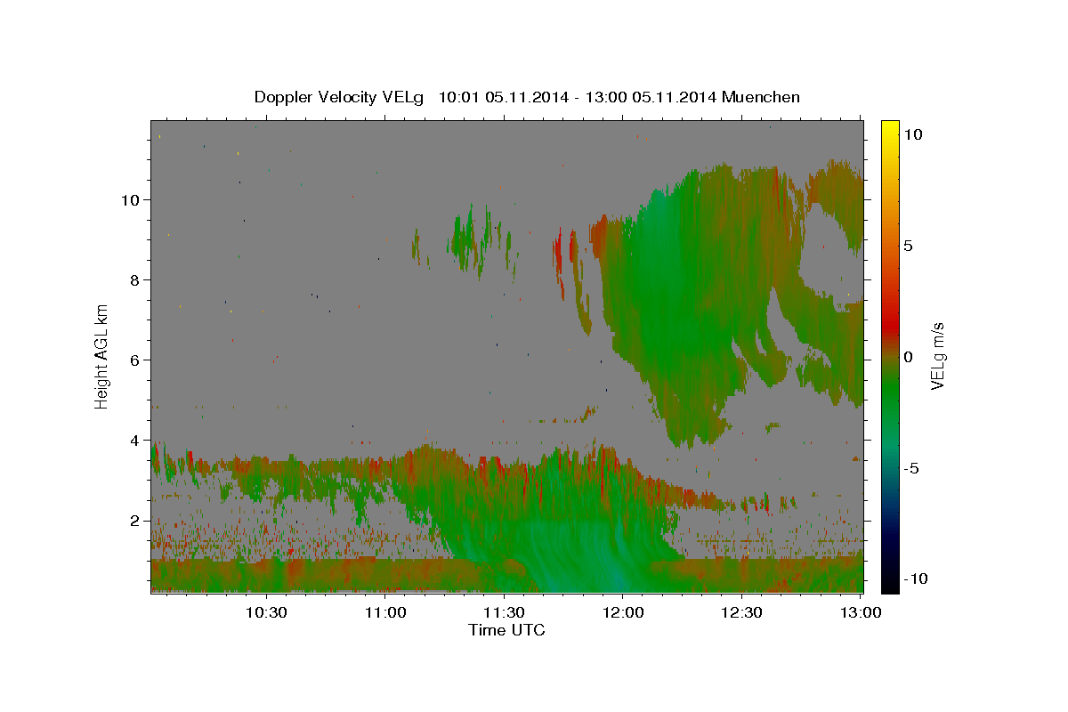Click the colorbar value -10 at bottom

tap(915, 578)
